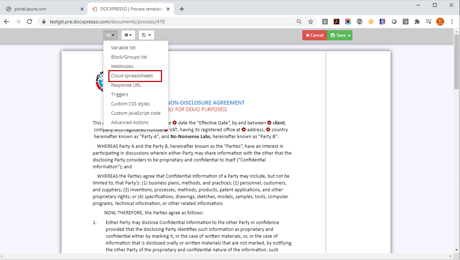
Task: Close the portal.azure.com tab
Action: (x=82, y=9)
